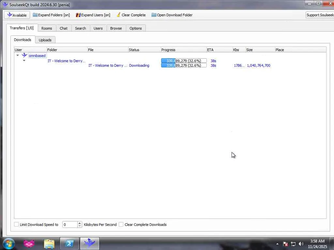Open the Options tab

click(135, 28)
